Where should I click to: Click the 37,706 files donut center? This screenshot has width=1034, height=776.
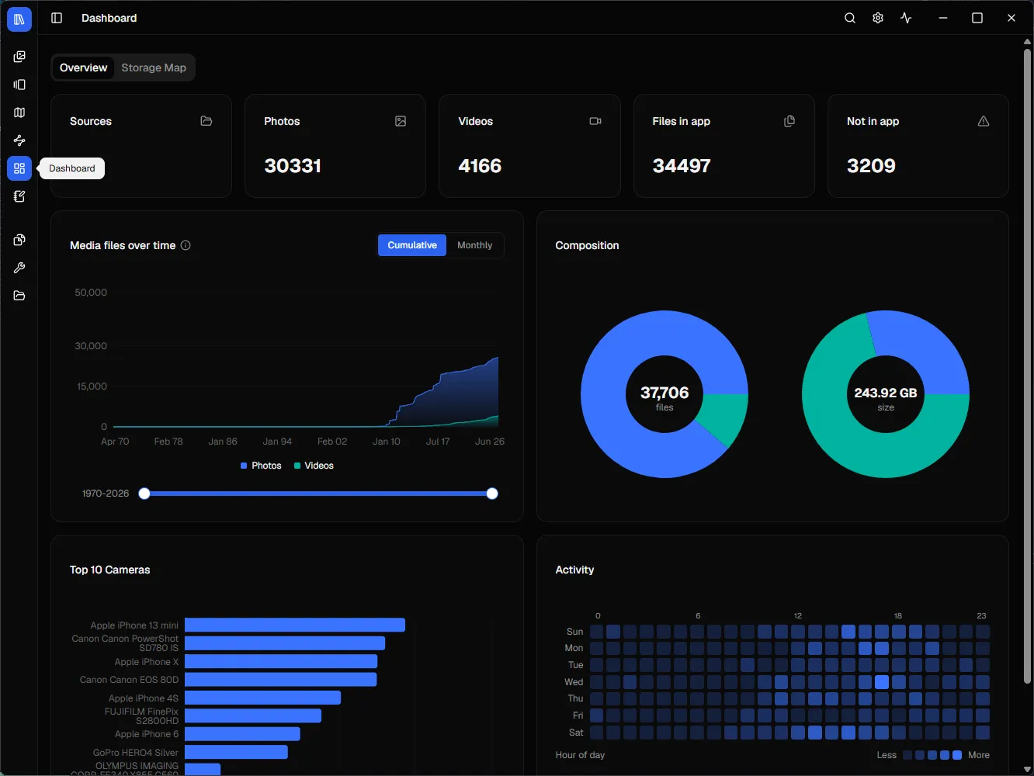[x=664, y=394]
